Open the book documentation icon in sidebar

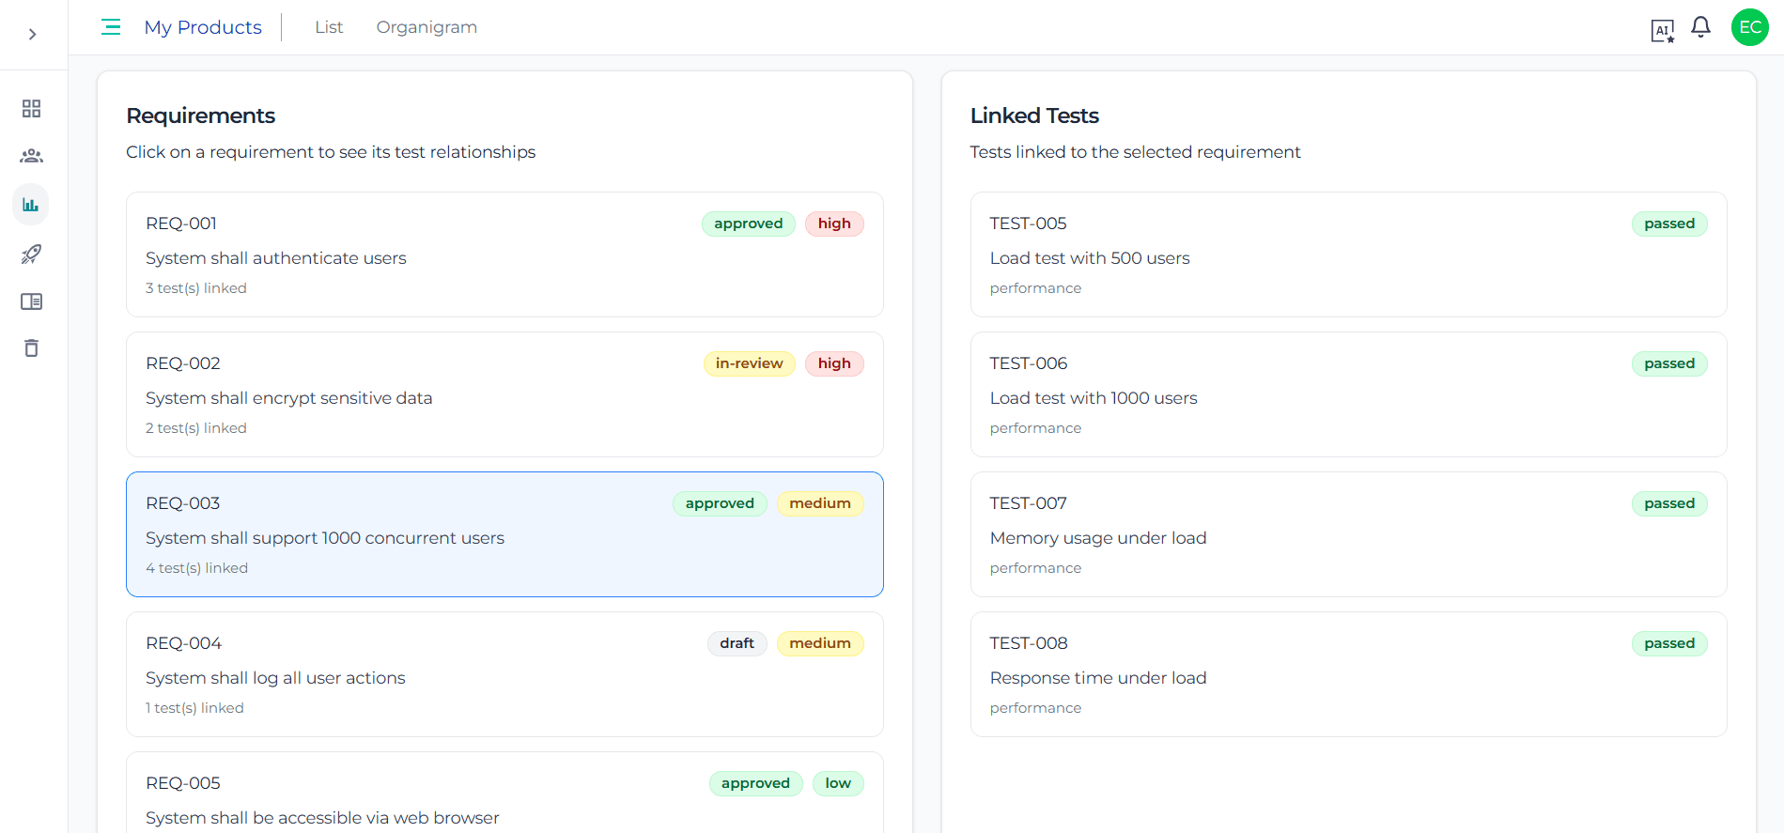click(31, 301)
